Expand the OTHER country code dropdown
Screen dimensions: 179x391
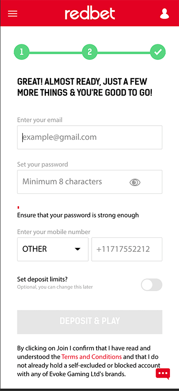[53, 249]
